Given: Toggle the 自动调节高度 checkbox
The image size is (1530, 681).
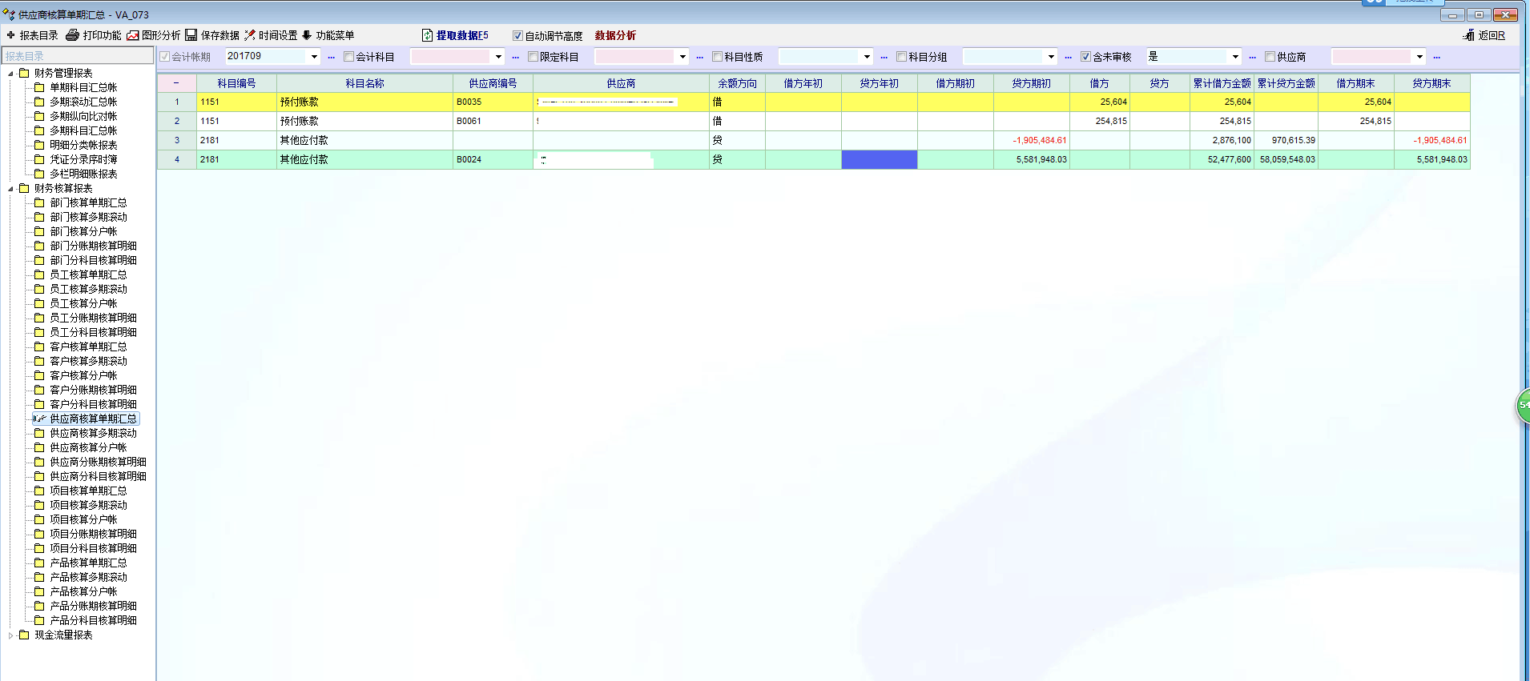Looking at the screenshot, I should (x=517, y=36).
